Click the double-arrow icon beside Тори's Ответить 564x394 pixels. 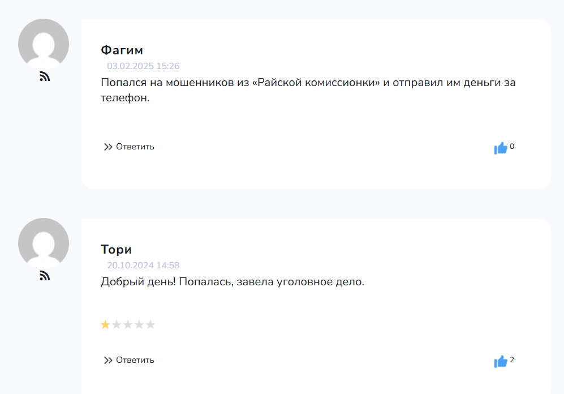click(108, 361)
